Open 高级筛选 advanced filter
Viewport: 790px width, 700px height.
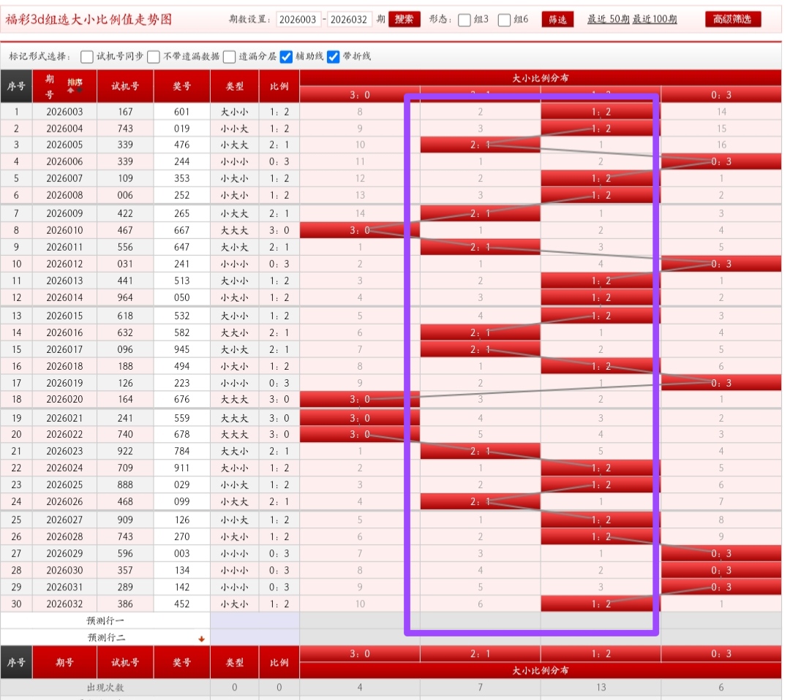click(x=733, y=20)
